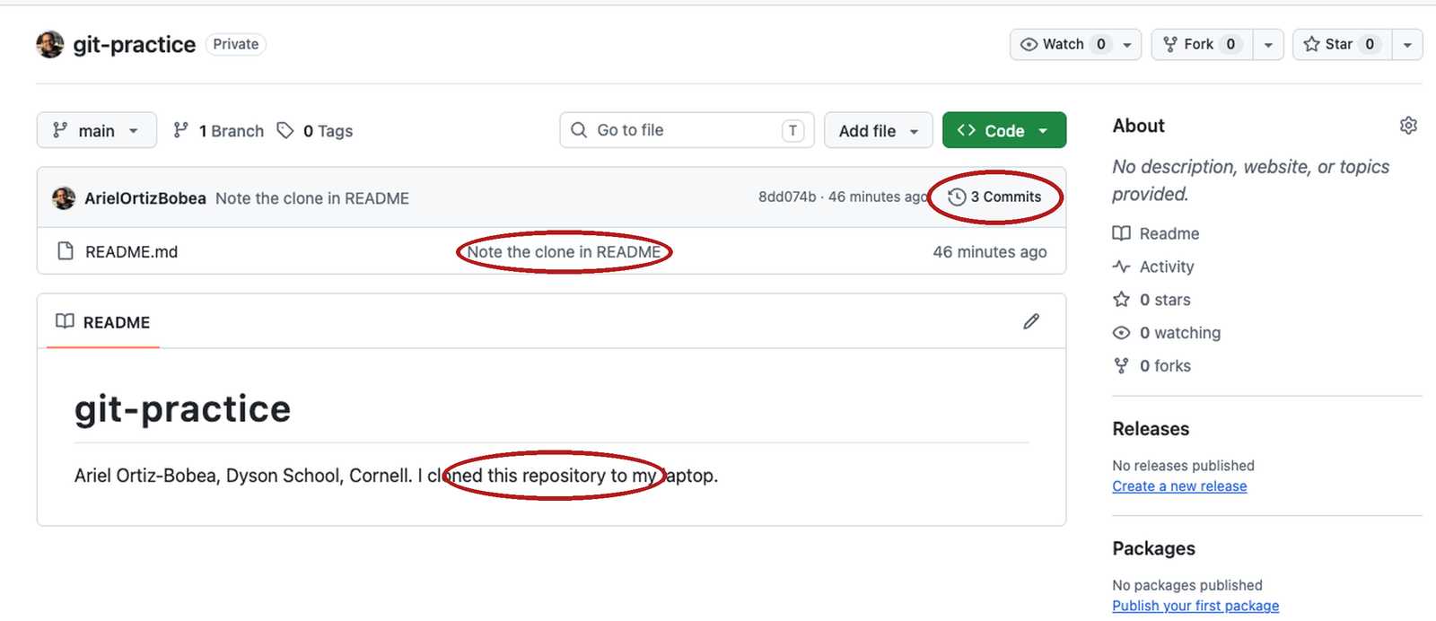Viewport: 1436px width, 621px height.
Task: Click the tag icon beside 0 Tags
Action: pos(285,131)
